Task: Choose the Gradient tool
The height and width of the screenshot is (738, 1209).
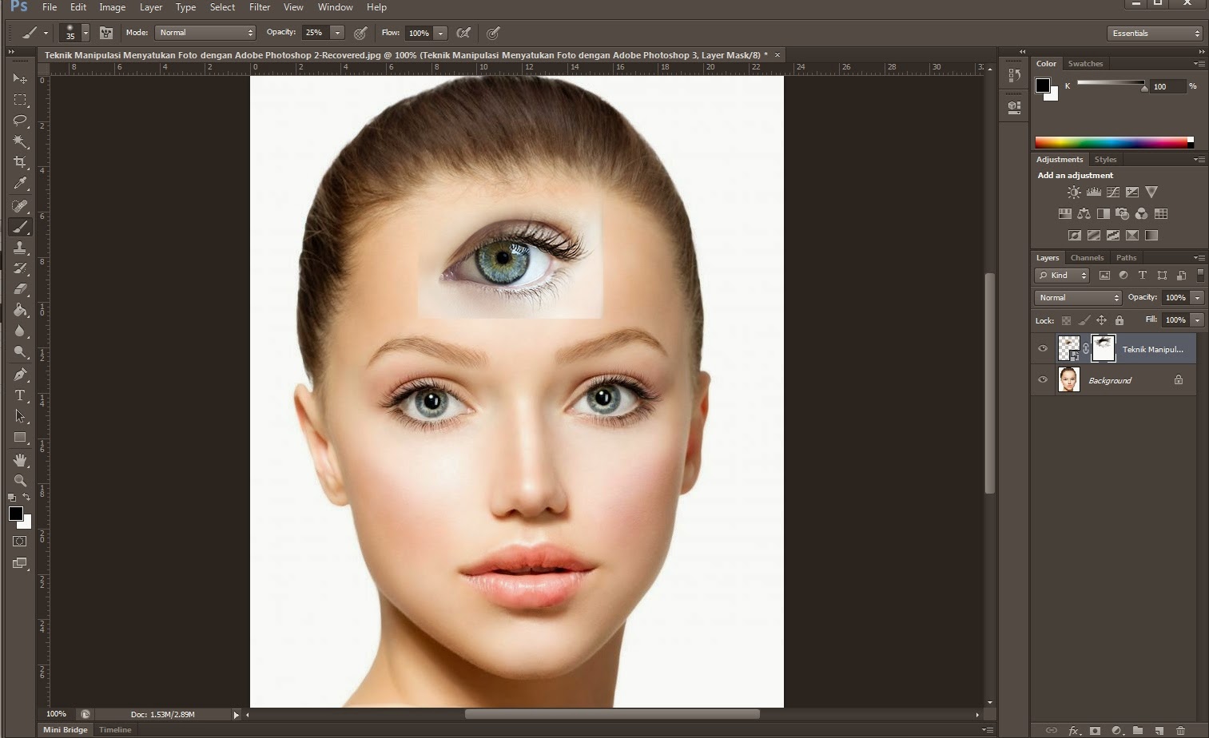Action: [19, 310]
